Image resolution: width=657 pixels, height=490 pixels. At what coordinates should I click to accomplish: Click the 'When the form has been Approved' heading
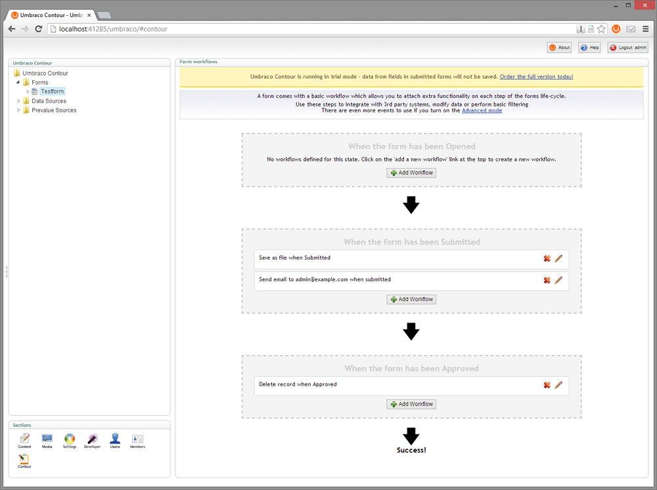(x=411, y=368)
